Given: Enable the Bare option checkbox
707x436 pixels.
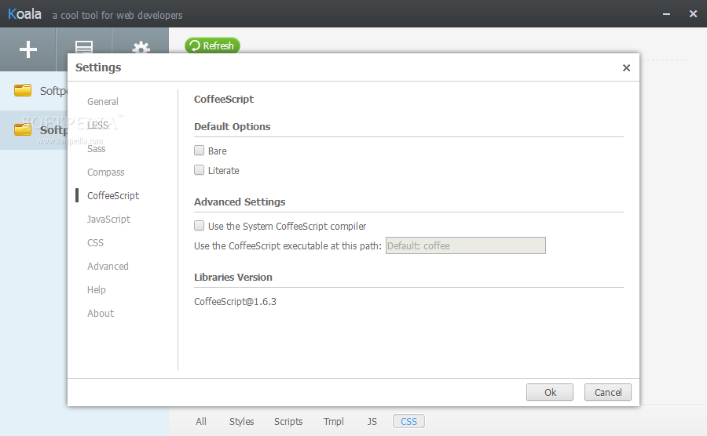Looking at the screenshot, I should click(199, 151).
